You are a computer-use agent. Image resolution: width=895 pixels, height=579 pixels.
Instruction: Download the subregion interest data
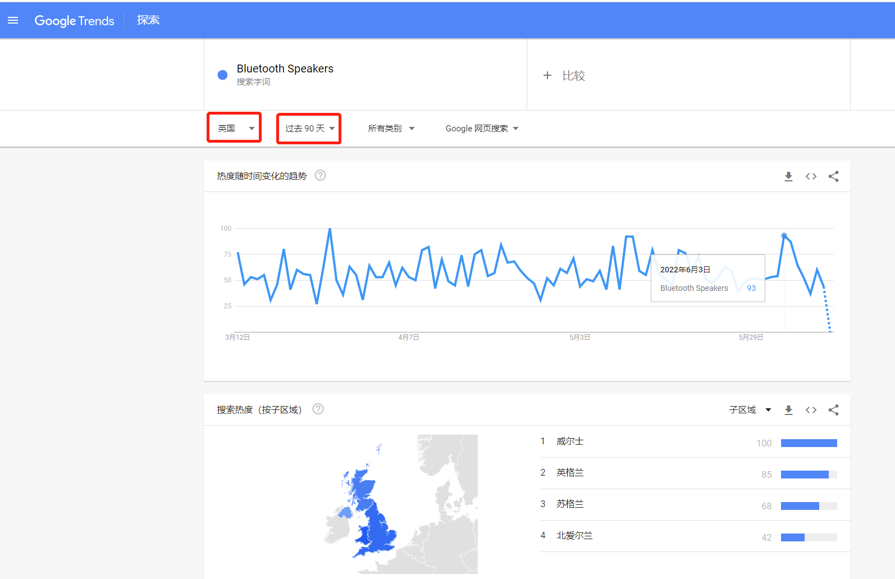[788, 410]
